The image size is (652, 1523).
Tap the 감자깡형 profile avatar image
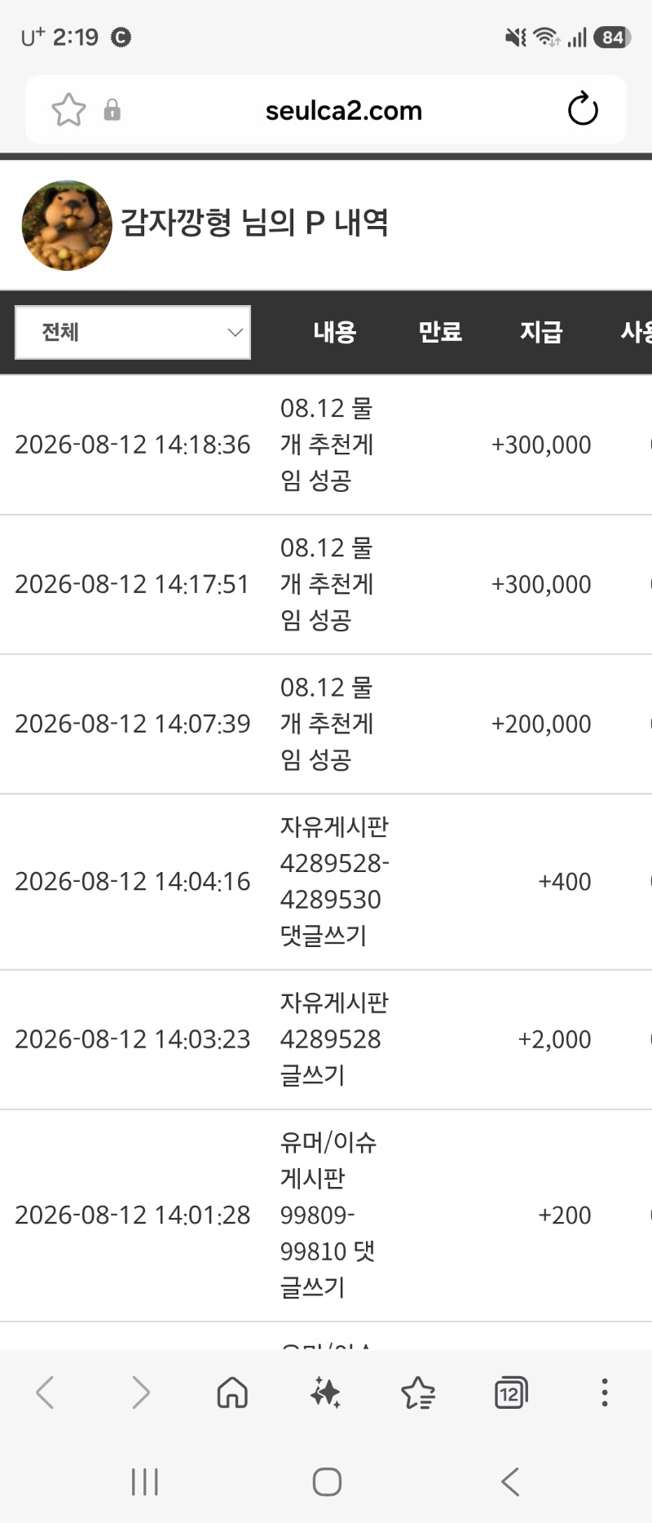pos(67,225)
